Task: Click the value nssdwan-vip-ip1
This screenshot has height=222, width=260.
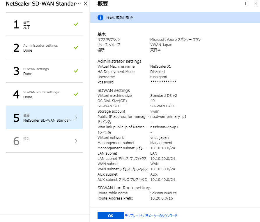Action: pos(164,127)
